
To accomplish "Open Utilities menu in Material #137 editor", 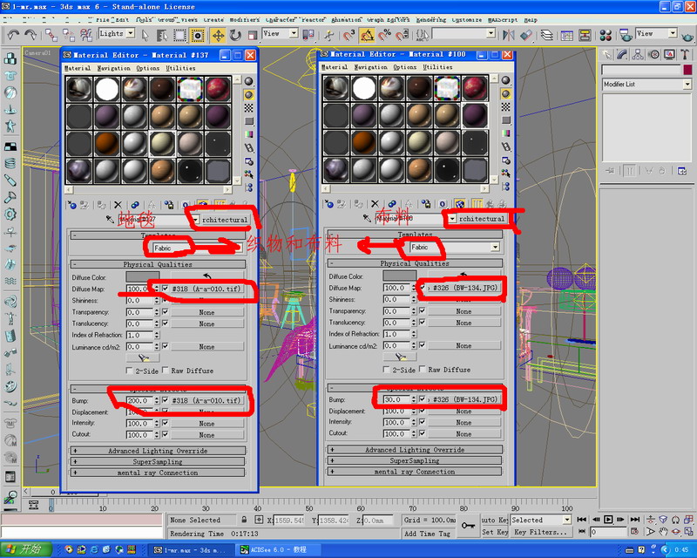I will [181, 68].
